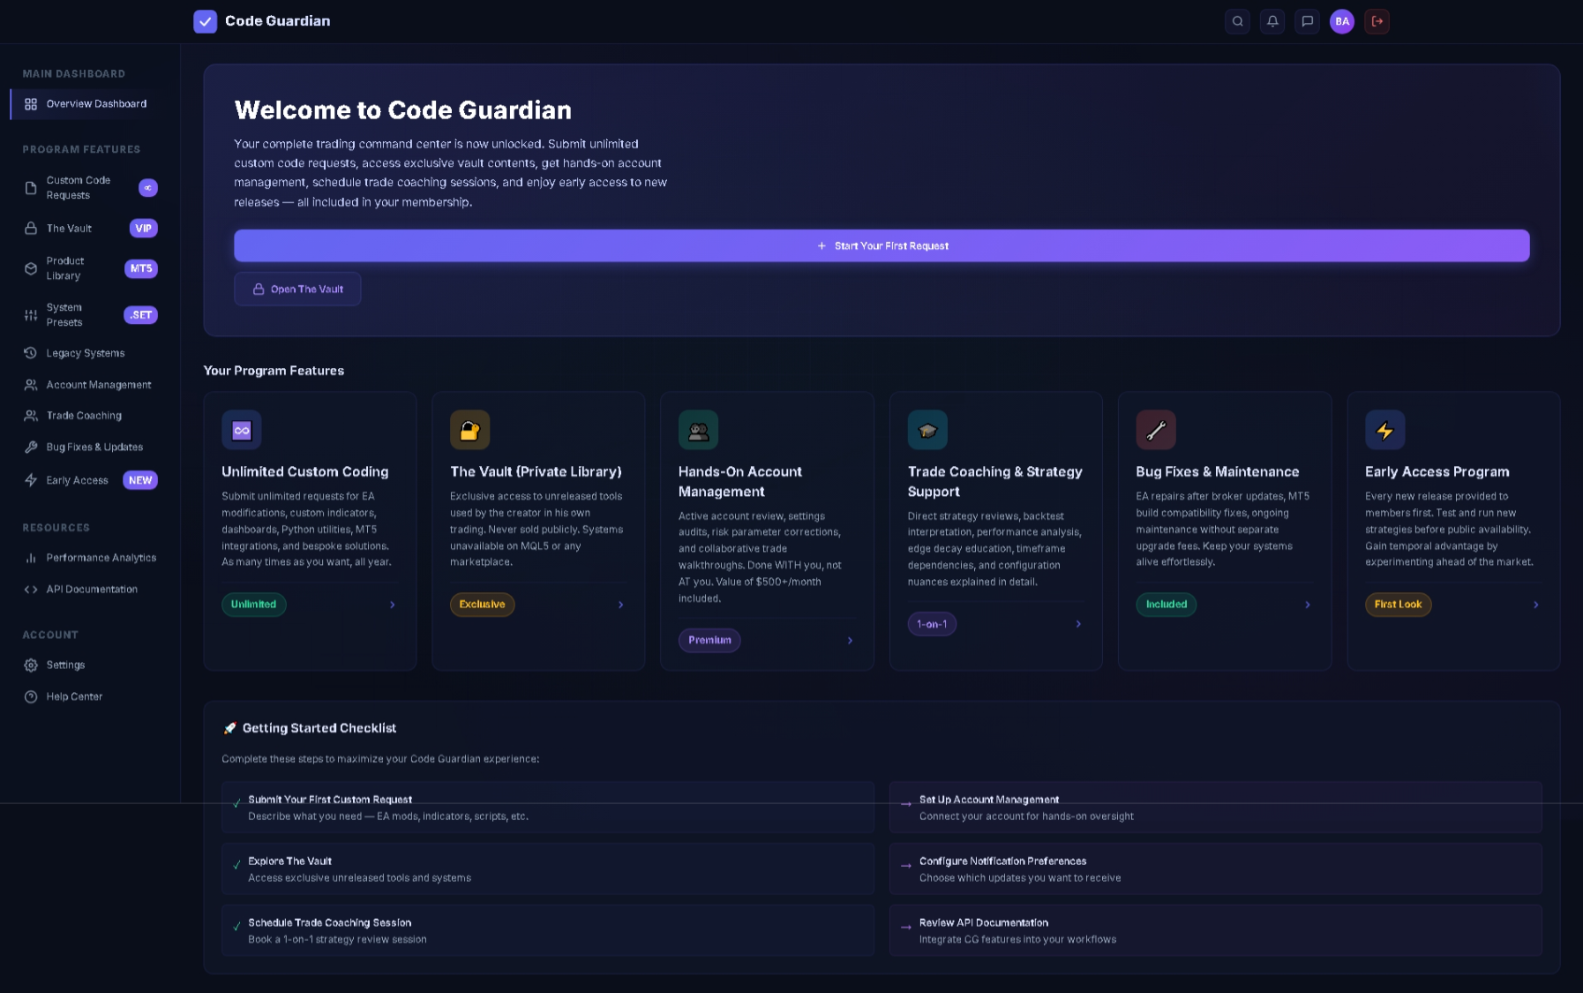This screenshot has height=993, width=1583.
Task: Click the Overview Dashboard grid icon
Action: (31, 104)
